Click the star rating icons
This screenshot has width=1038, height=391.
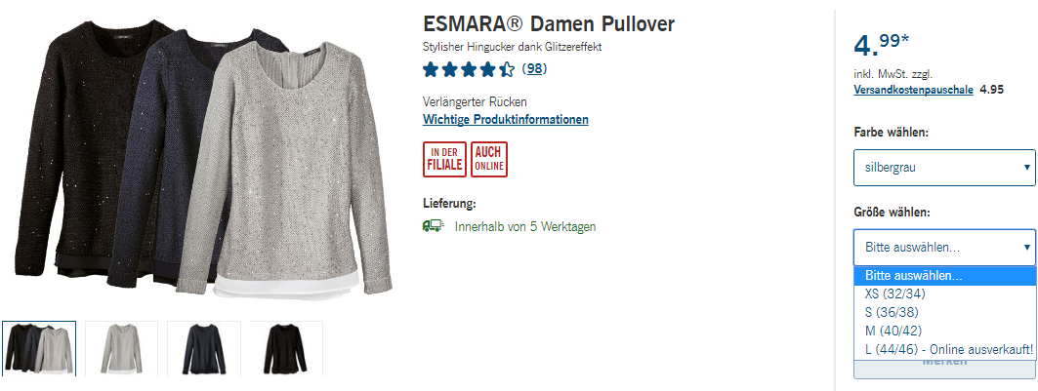pos(469,68)
